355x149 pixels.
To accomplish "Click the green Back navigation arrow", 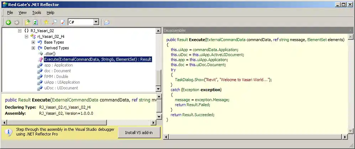I will click(x=9, y=22).
